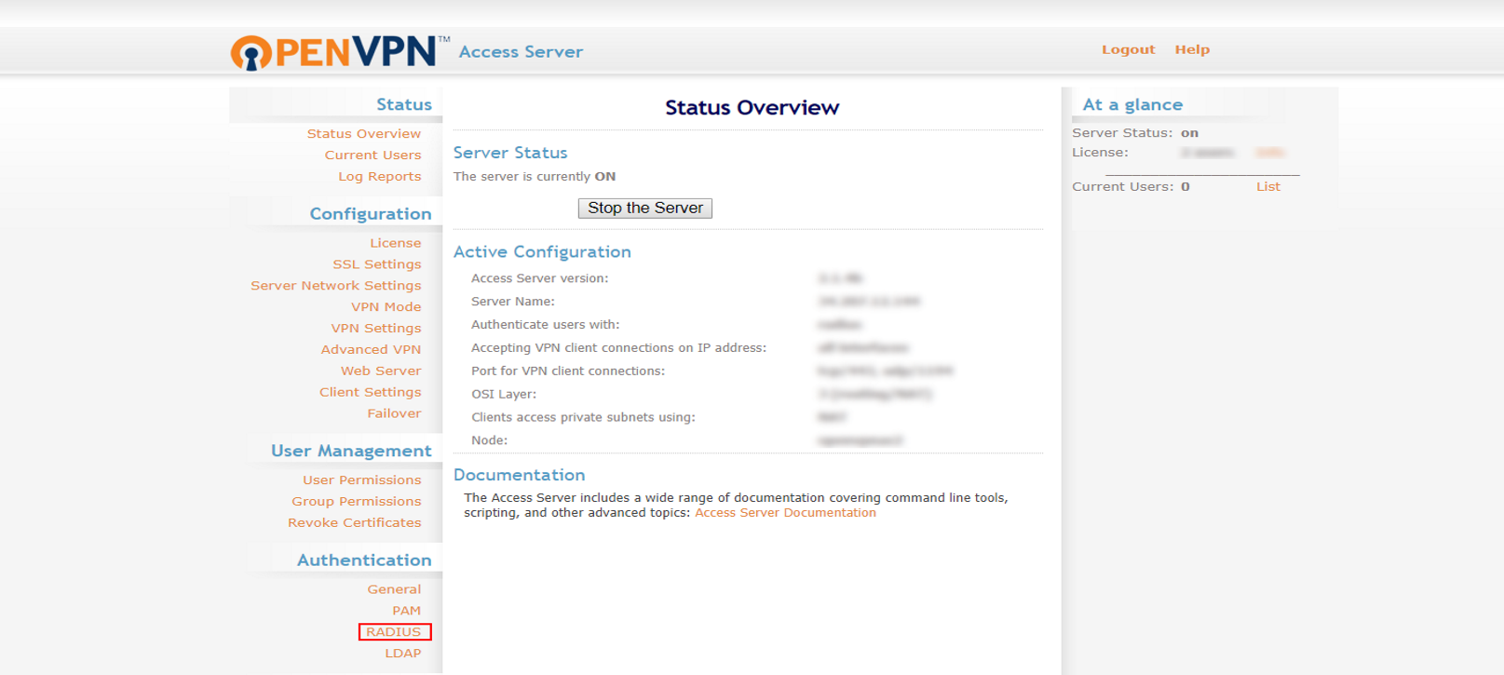The height and width of the screenshot is (675, 1504).
Task: Click 'OSI Layer:' label
Action: (x=504, y=395)
